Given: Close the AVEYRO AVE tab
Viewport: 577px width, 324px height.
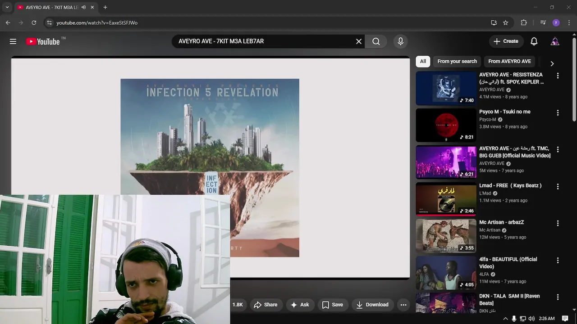Looking at the screenshot, I should tap(92, 7).
